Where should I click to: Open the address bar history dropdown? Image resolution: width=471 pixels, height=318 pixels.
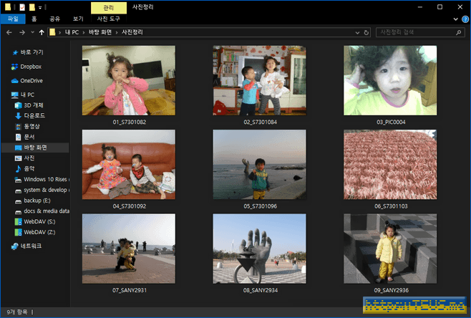click(x=357, y=33)
